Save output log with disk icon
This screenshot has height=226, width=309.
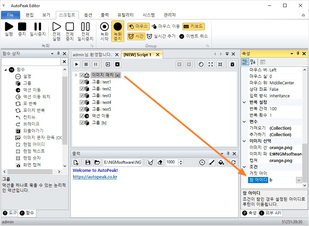[88, 162]
